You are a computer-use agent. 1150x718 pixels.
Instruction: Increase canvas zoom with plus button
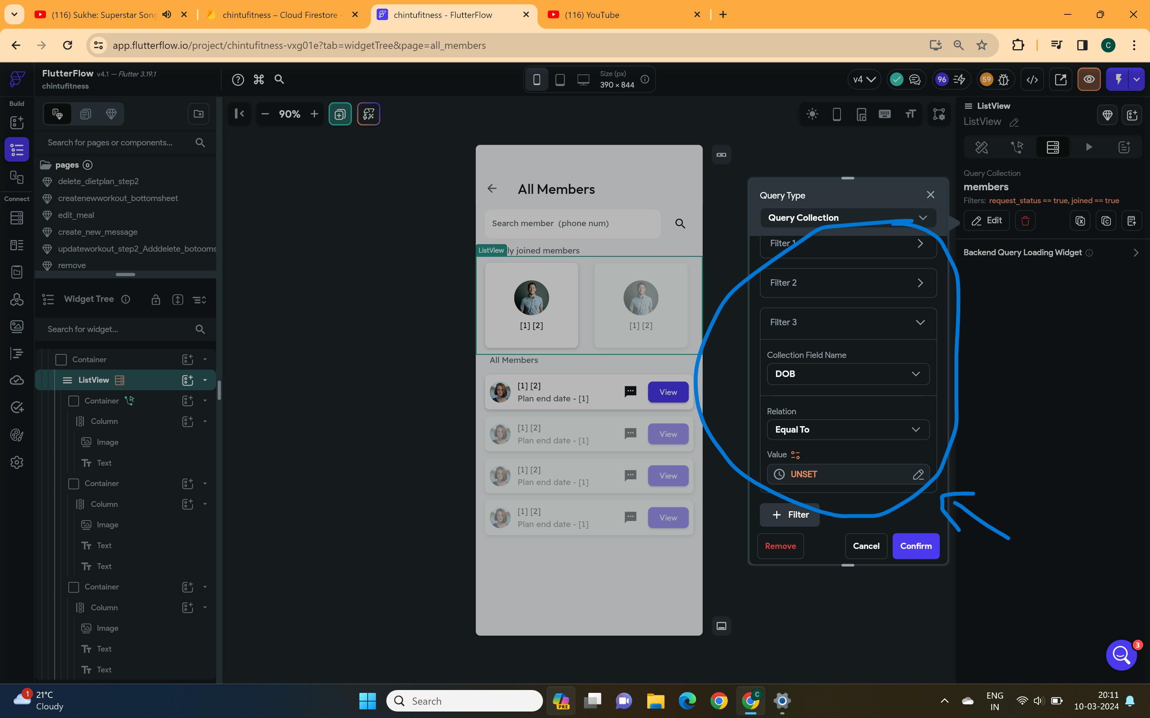click(x=314, y=114)
